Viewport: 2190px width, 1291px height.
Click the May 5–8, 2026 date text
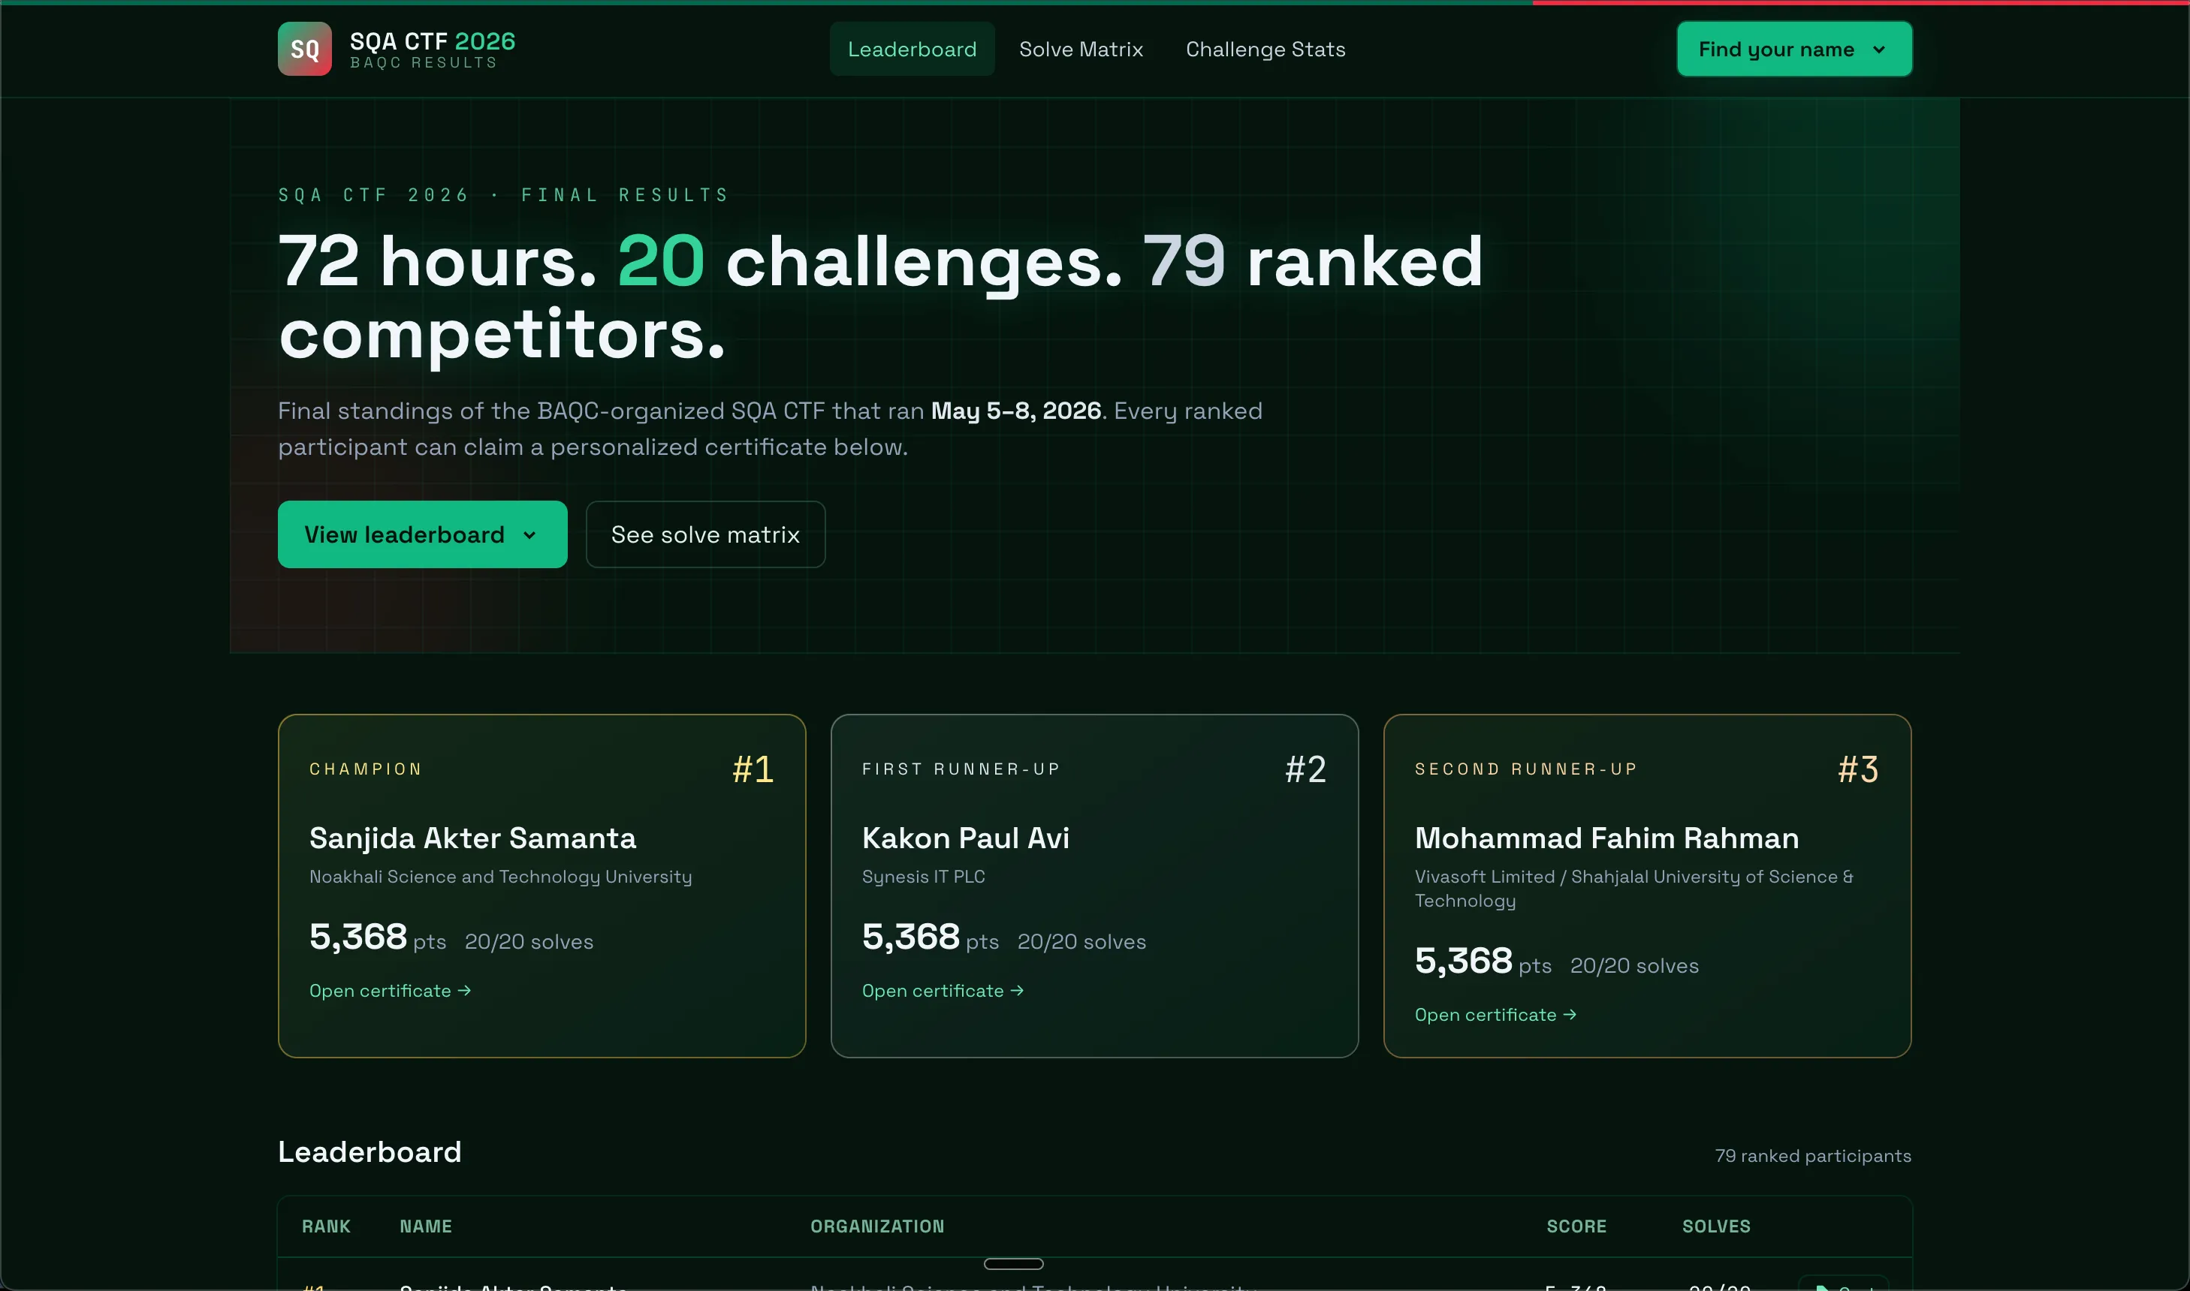(1016, 411)
